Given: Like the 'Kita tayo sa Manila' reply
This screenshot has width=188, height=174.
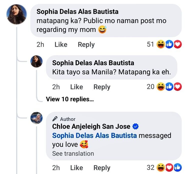Looking at the screenshot, I should click(x=76, y=87).
